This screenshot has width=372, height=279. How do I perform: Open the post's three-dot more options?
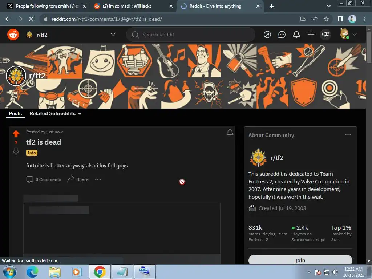98,179
